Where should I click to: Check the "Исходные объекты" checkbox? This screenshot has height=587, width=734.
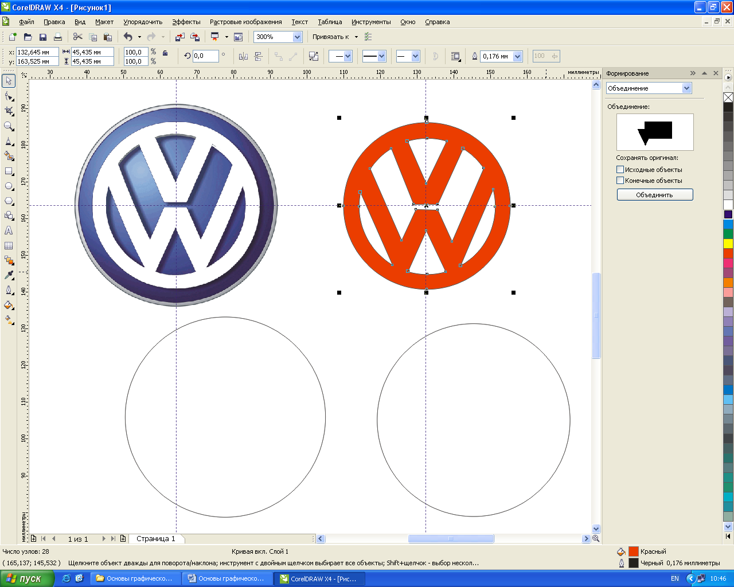pyautogui.click(x=620, y=170)
